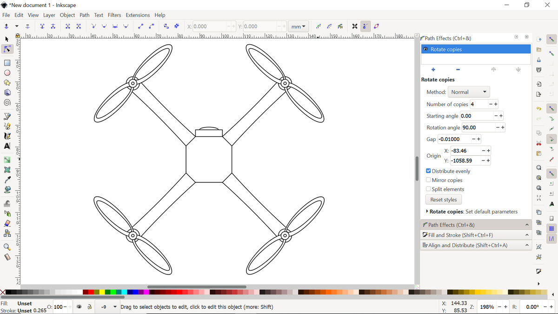Enable Split elements checkbox
The width and height of the screenshot is (558, 314).
click(428, 189)
